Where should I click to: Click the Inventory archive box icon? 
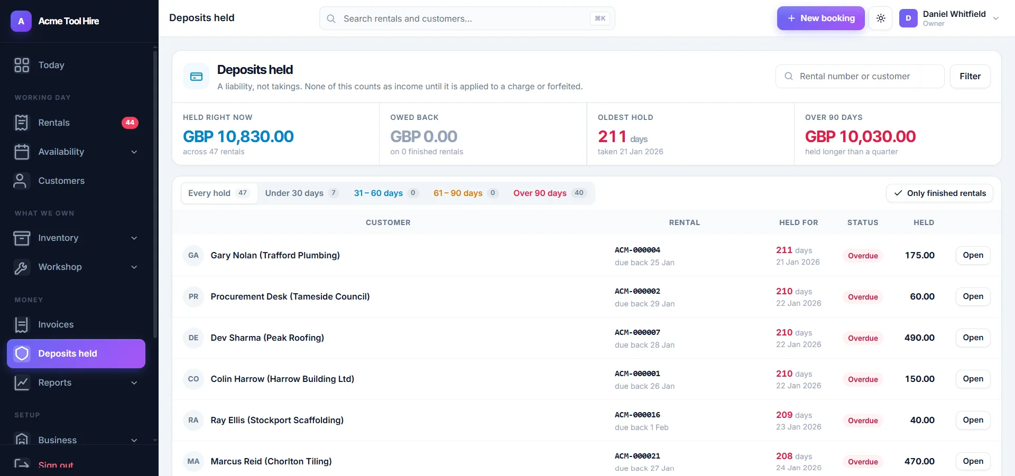point(22,238)
